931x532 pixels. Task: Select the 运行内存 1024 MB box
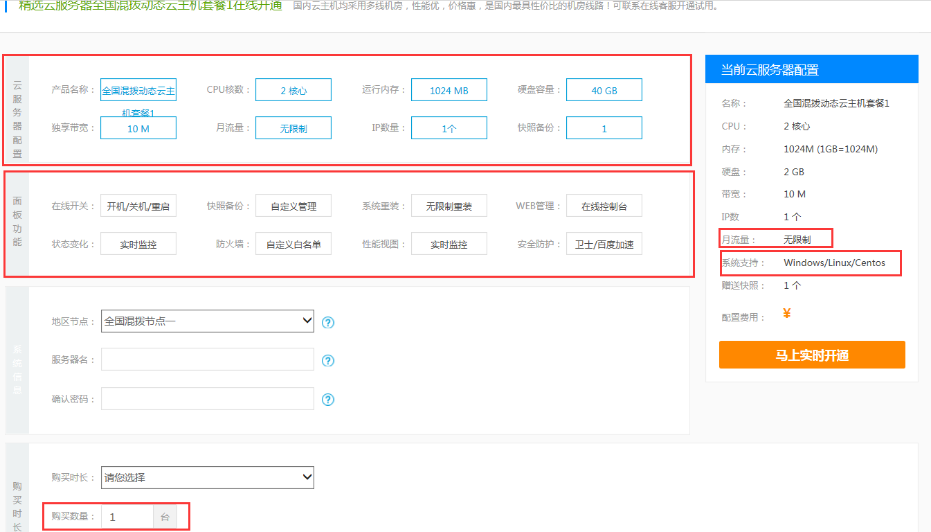pos(449,90)
